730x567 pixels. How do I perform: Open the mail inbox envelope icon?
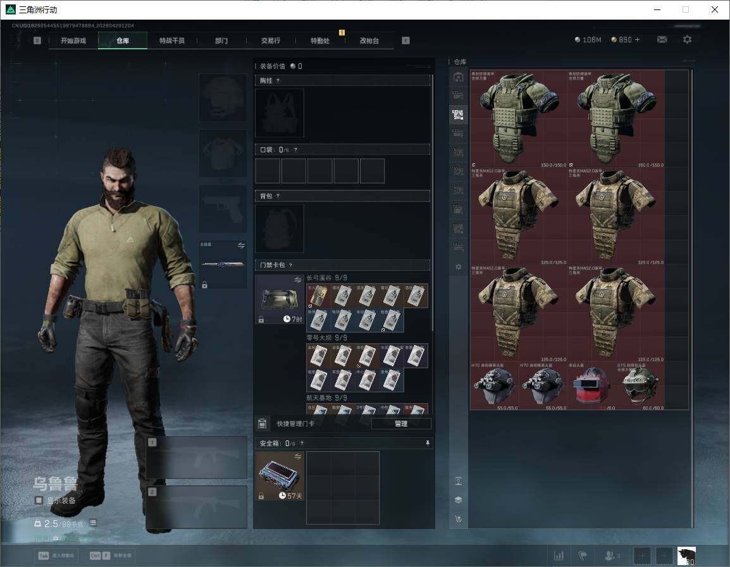pos(662,40)
